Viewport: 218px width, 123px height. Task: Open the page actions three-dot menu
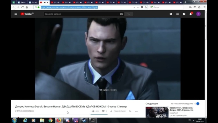click(138, 7)
